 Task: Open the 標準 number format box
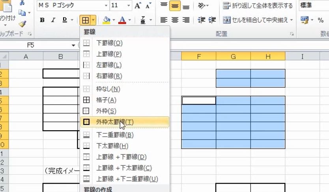click(x=314, y=5)
